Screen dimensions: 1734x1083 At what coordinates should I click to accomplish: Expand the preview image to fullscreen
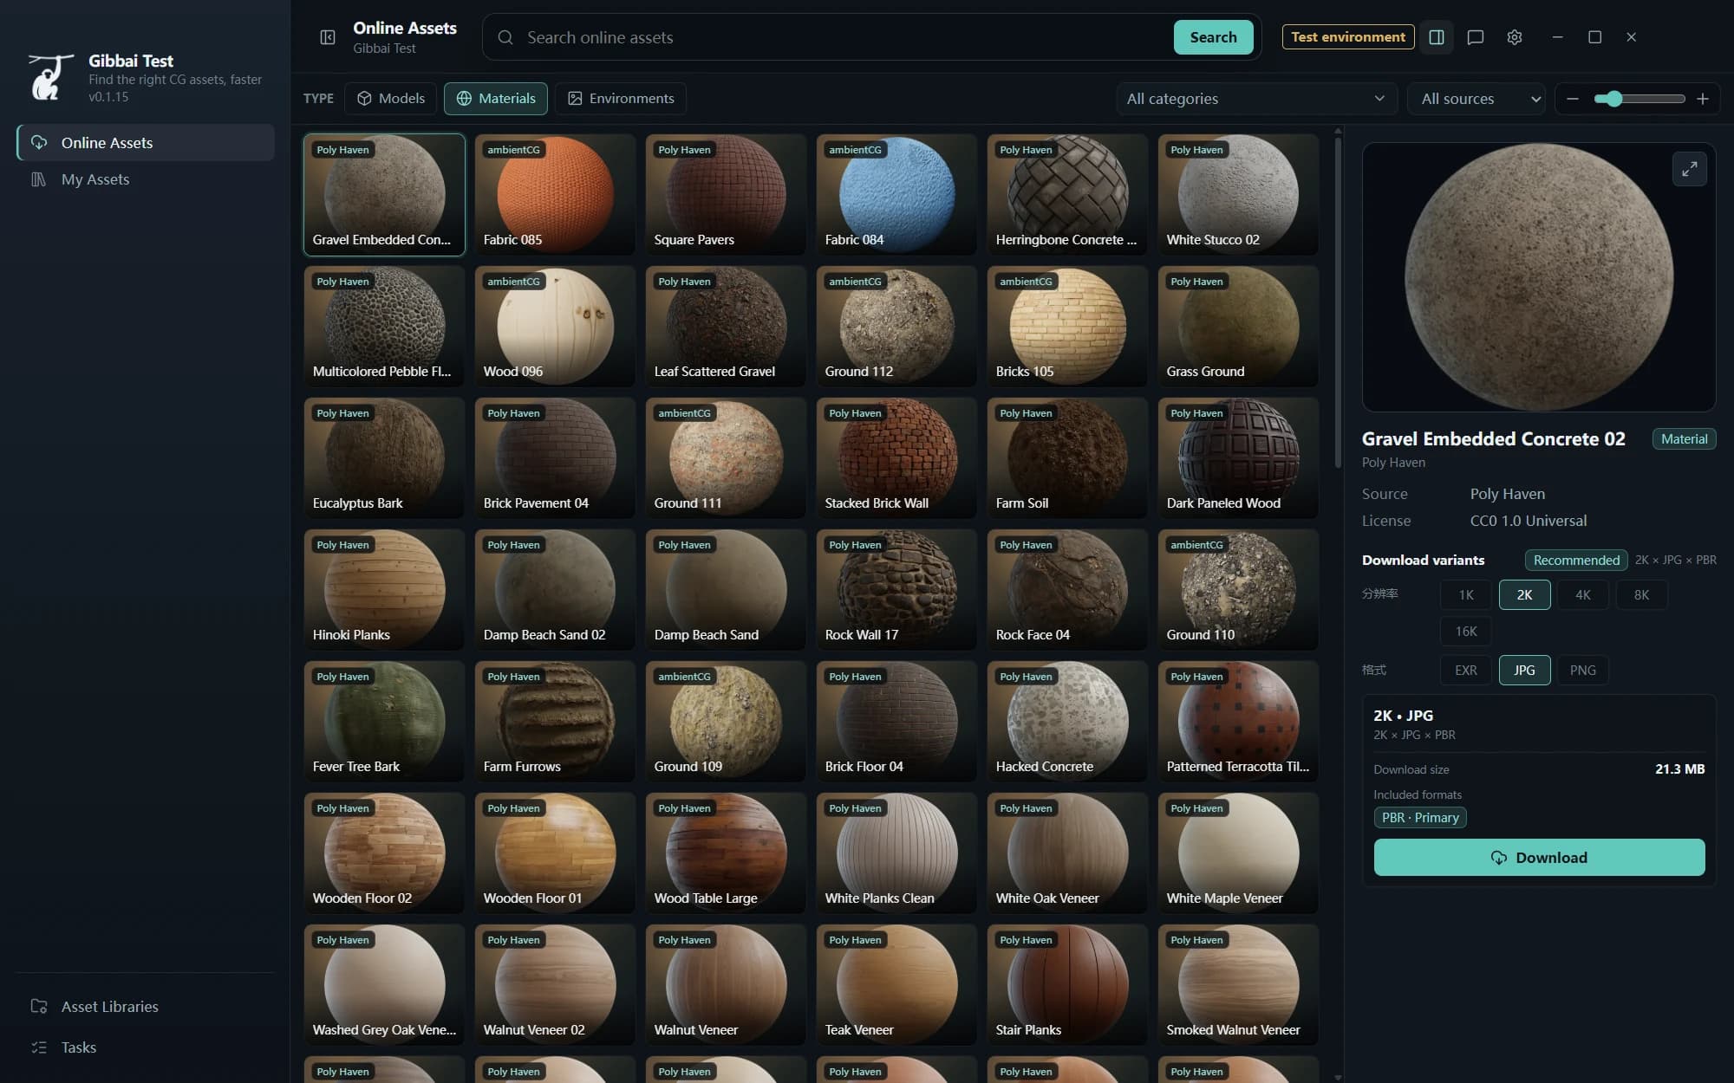pyautogui.click(x=1689, y=169)
